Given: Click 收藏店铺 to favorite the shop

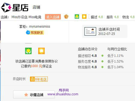Looking at the screenshot, I should click(x=34, y=95).
